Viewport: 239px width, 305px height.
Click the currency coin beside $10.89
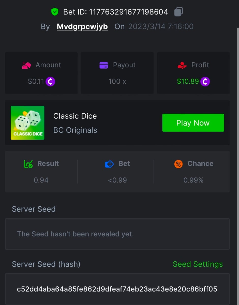(205, 82)
